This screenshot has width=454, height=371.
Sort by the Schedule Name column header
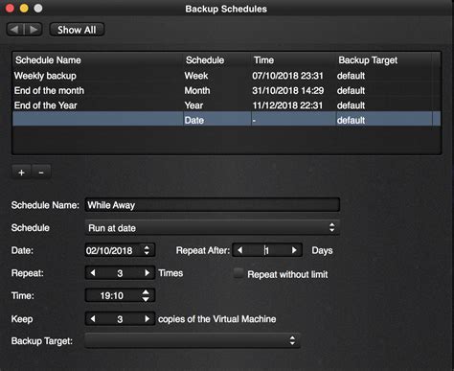(x=48, y=60)
